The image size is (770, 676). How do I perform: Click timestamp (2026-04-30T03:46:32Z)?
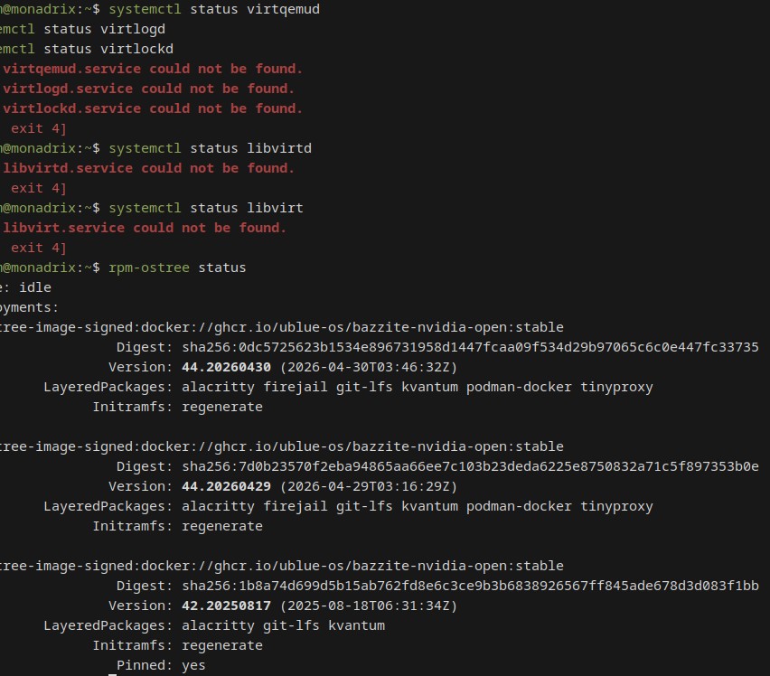pos(369,367)
